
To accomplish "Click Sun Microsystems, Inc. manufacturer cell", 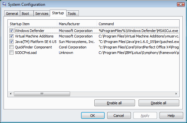I will [x=77, y=42].
